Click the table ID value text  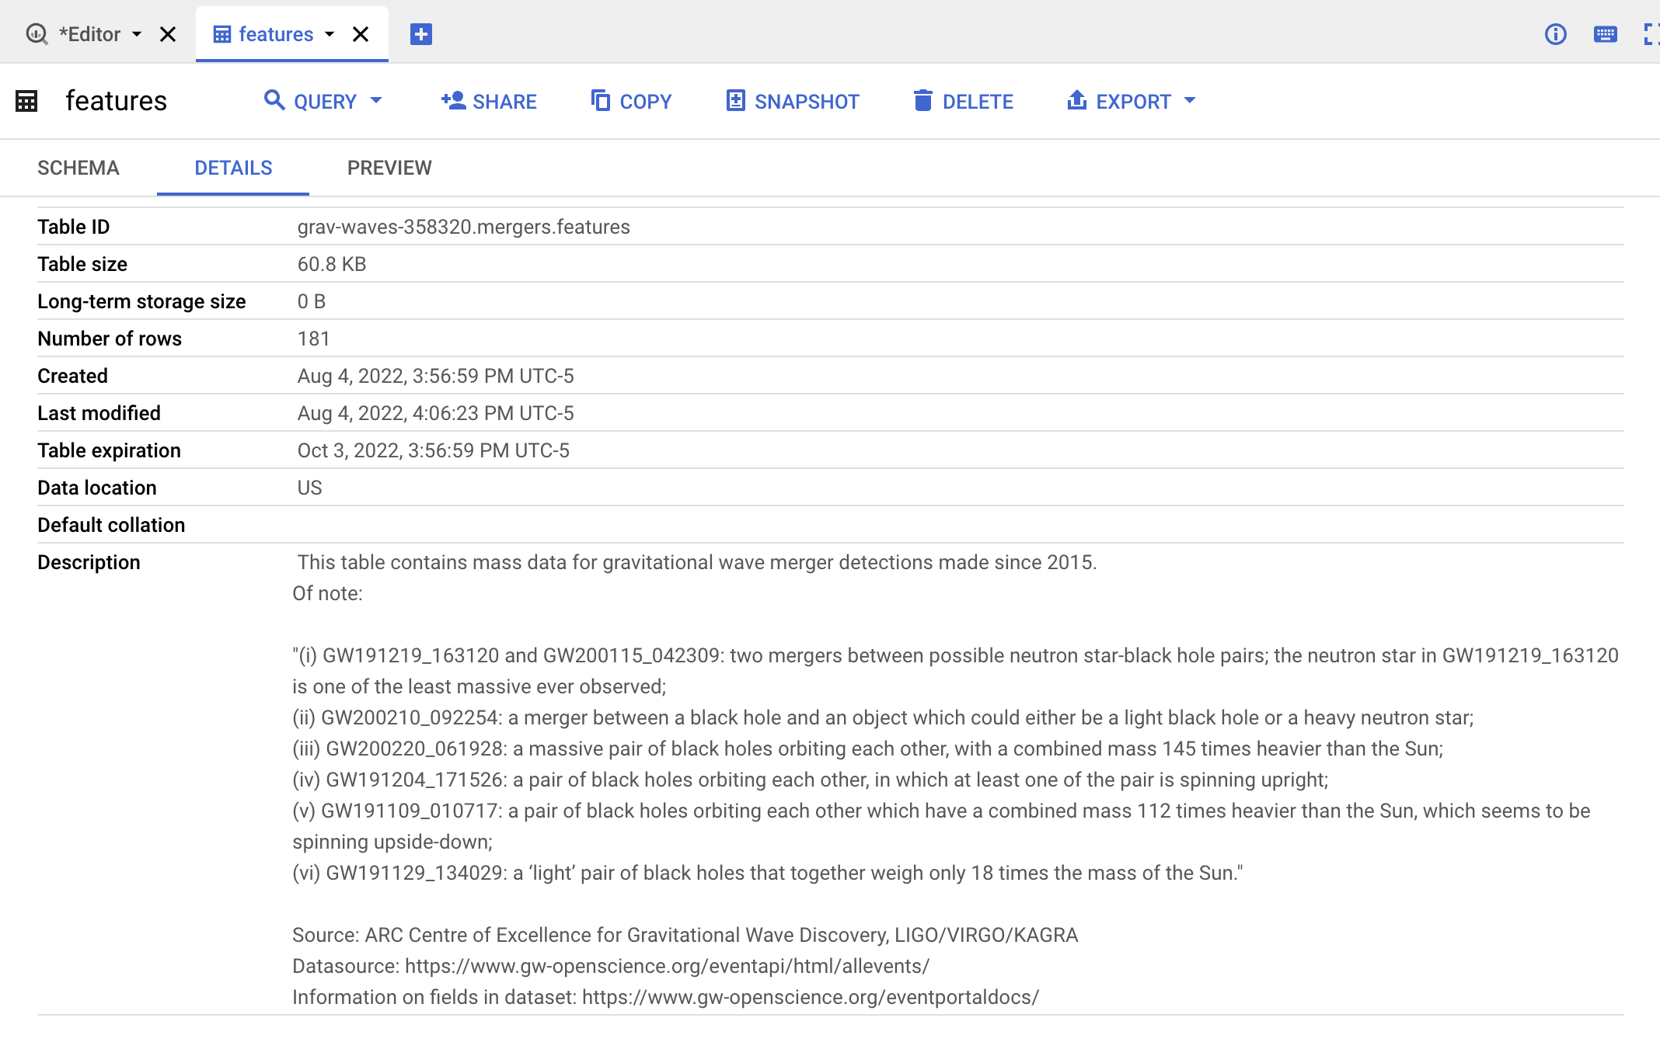463,227
